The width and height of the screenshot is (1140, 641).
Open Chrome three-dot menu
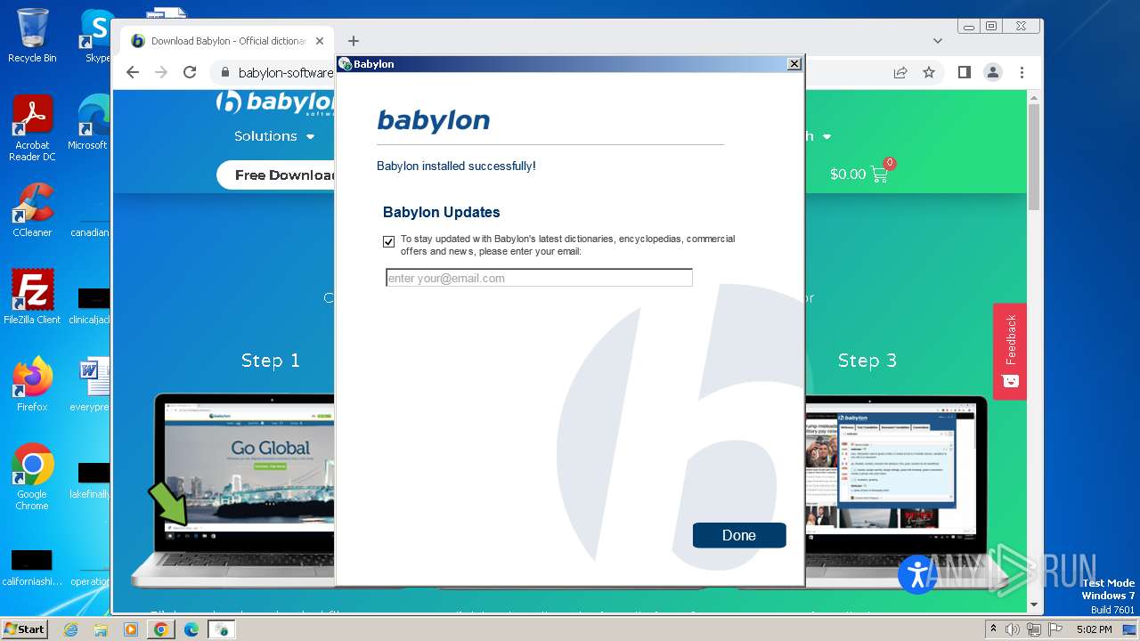point(1022,72)
